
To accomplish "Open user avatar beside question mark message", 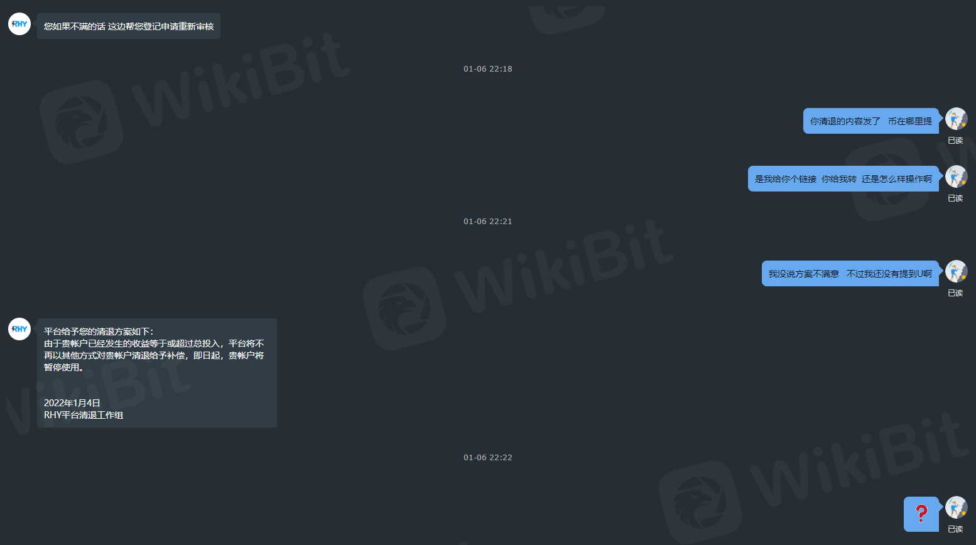I will (956, 507).
